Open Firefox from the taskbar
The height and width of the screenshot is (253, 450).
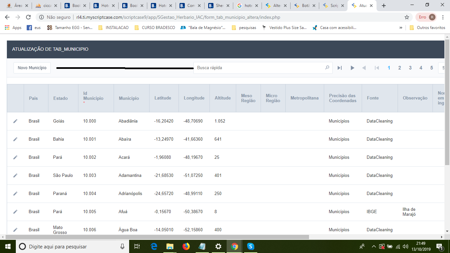[x=186, y=246]
